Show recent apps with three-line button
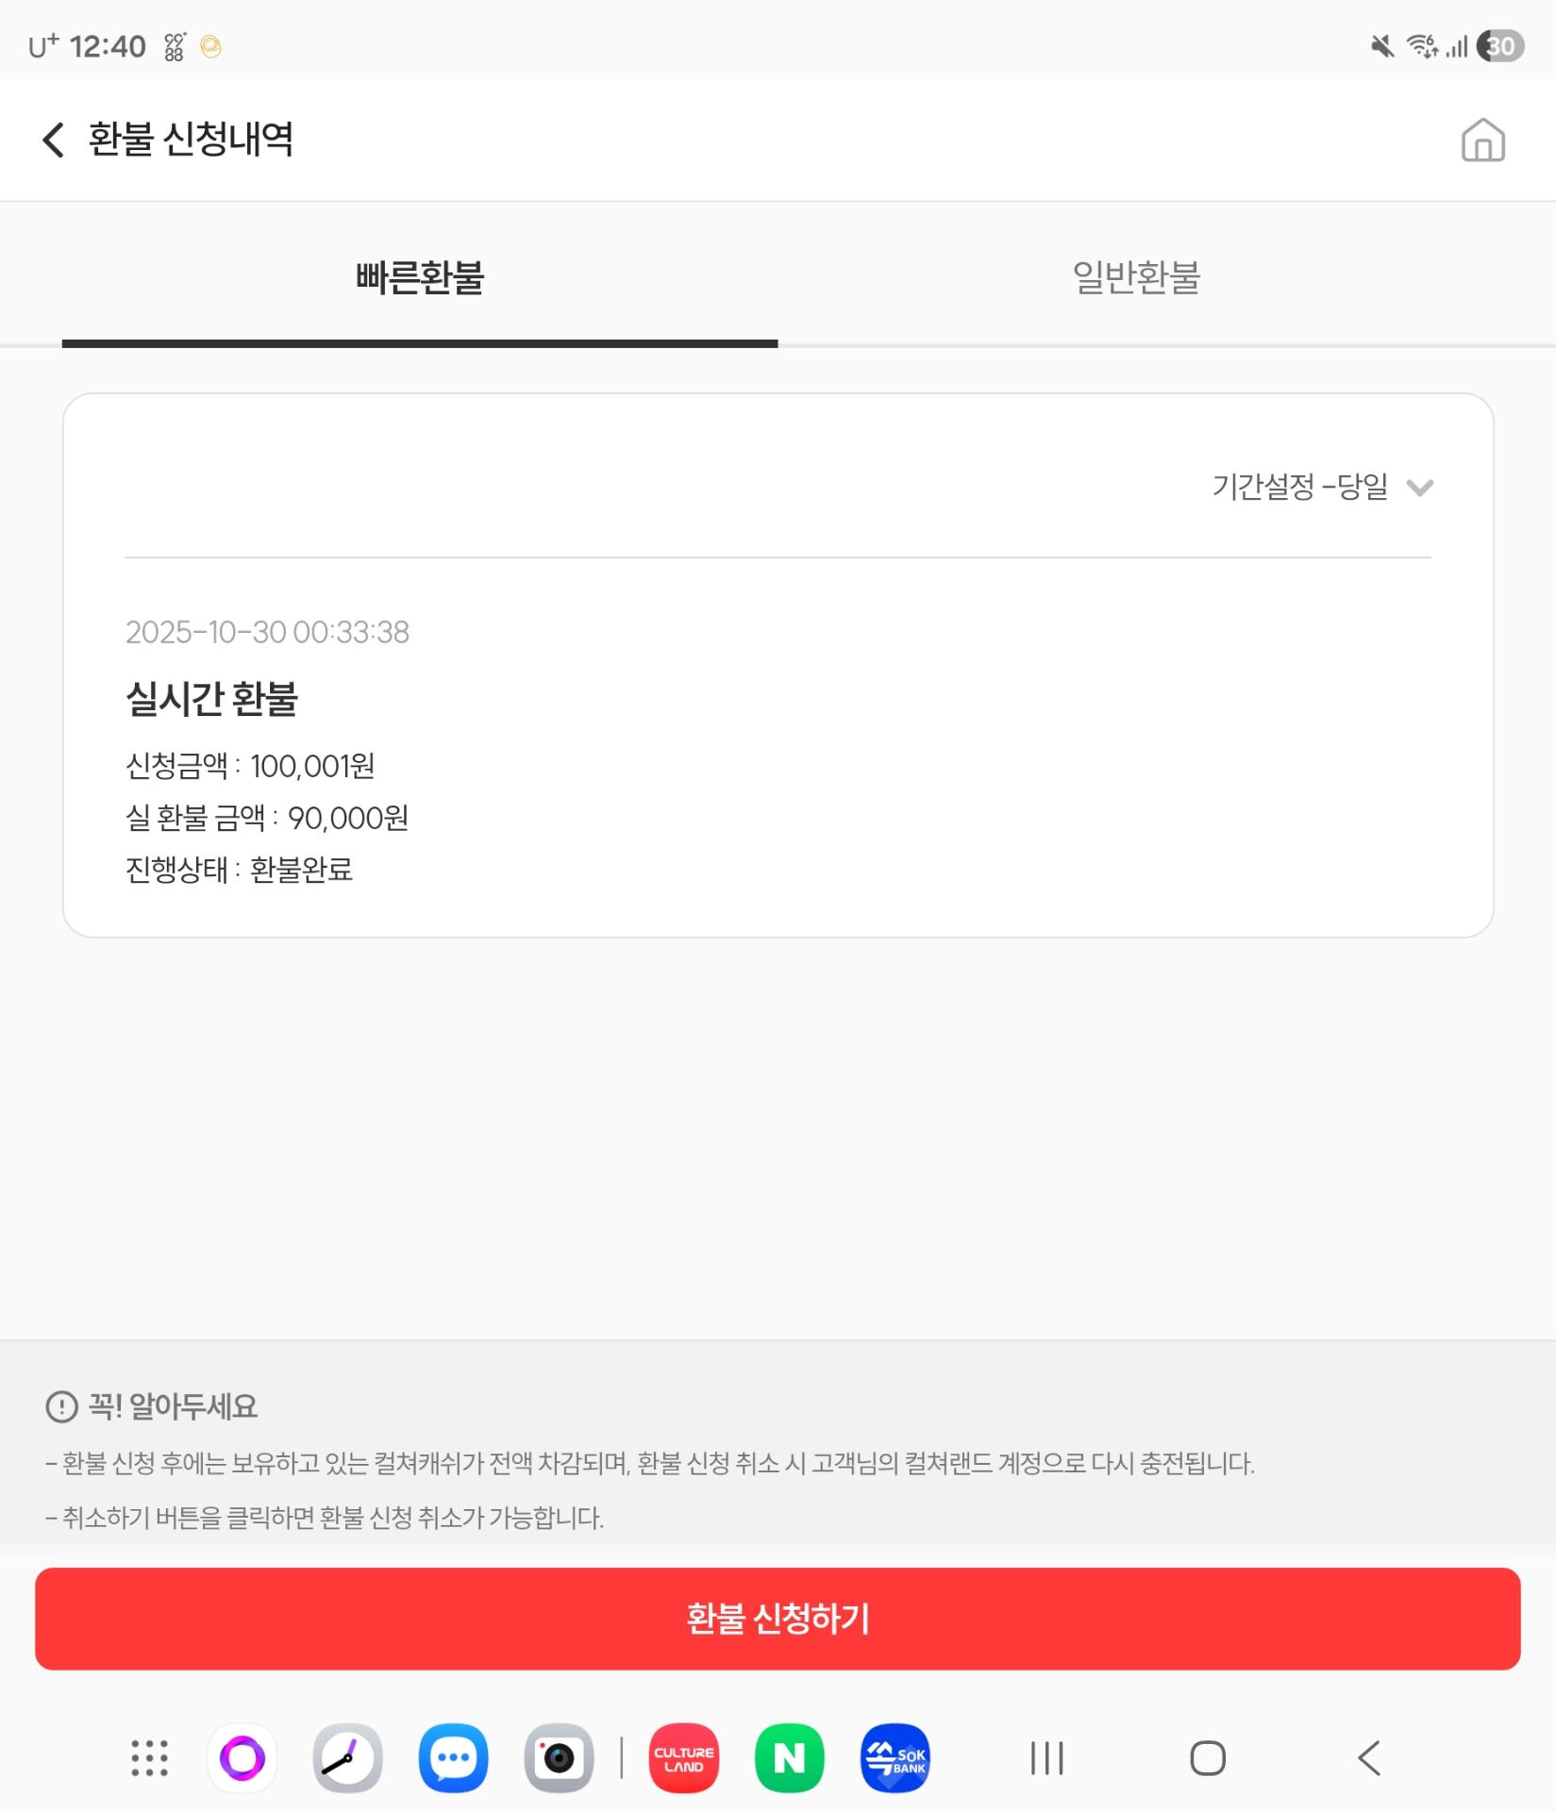 coord(1046,1758)
